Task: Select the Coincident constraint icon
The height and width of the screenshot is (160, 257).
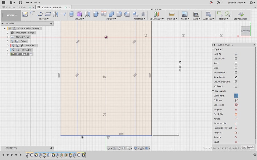Action: tap(236, 96)
